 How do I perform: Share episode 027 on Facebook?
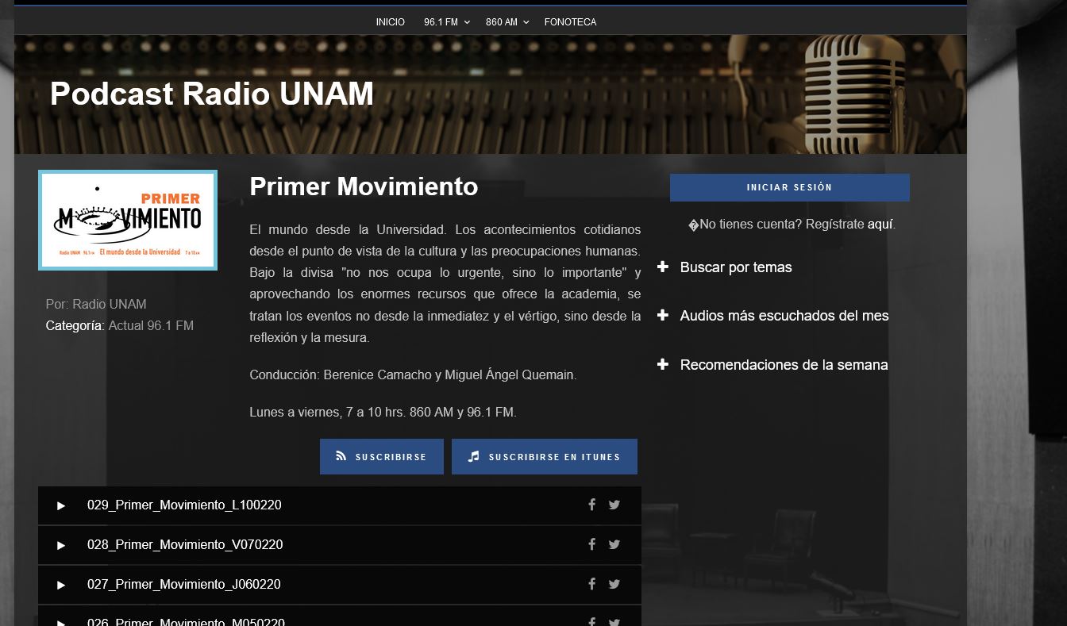591,584
